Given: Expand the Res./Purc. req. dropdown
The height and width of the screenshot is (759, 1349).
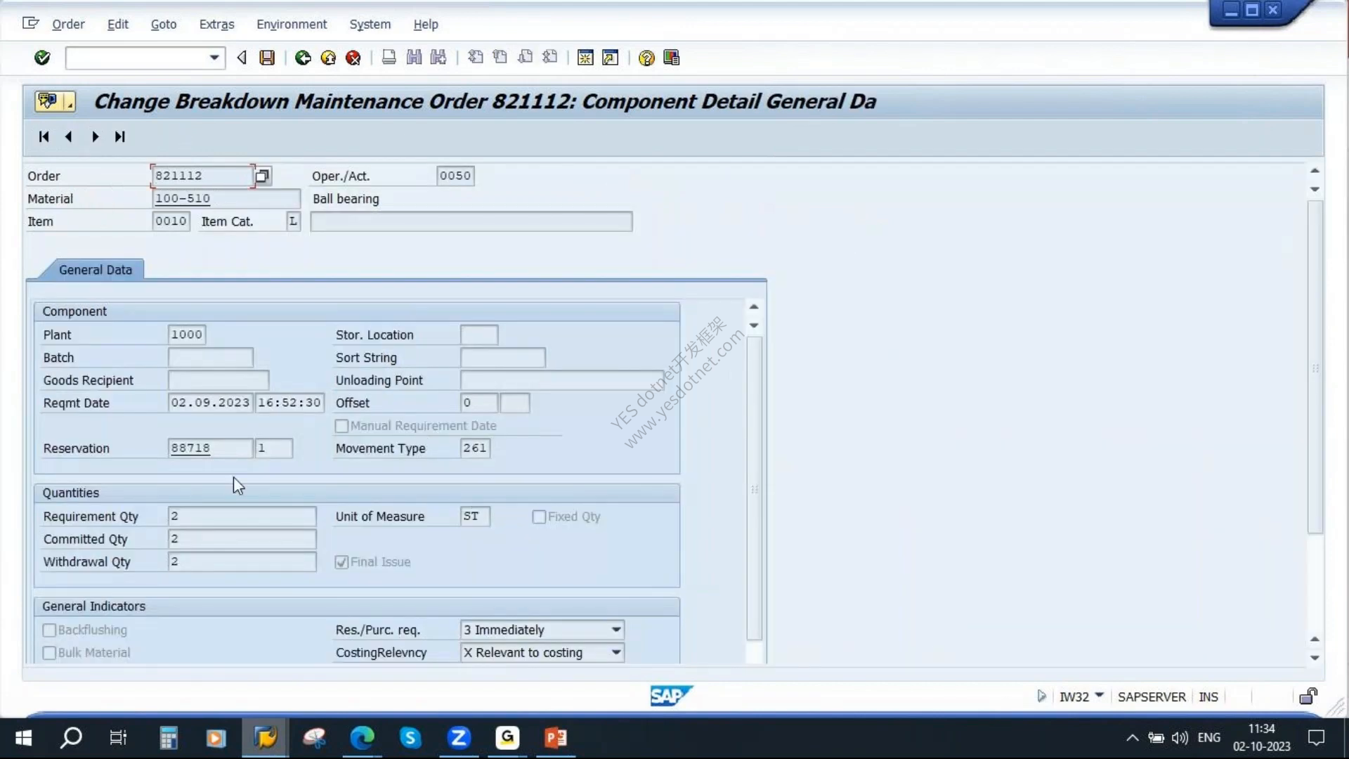Looking at the screenshot, I should [615, 630].
